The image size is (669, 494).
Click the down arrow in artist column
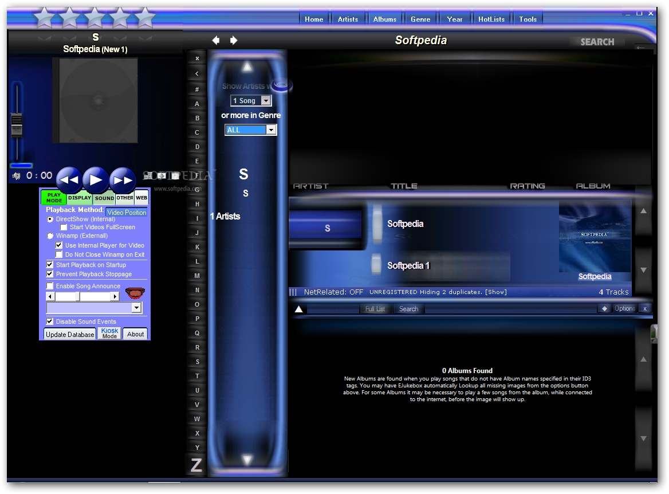point(247,460)
